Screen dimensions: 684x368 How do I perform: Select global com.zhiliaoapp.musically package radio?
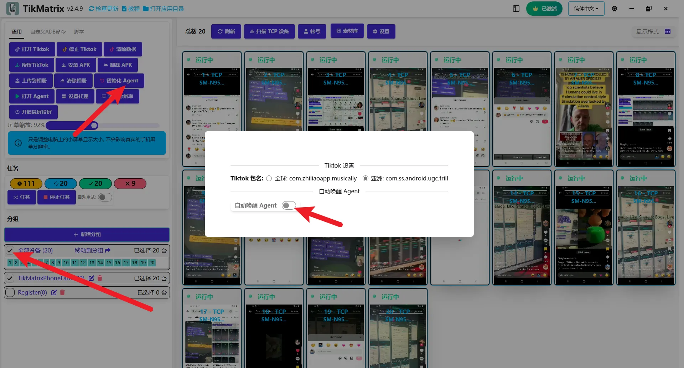tap(269, 178)
